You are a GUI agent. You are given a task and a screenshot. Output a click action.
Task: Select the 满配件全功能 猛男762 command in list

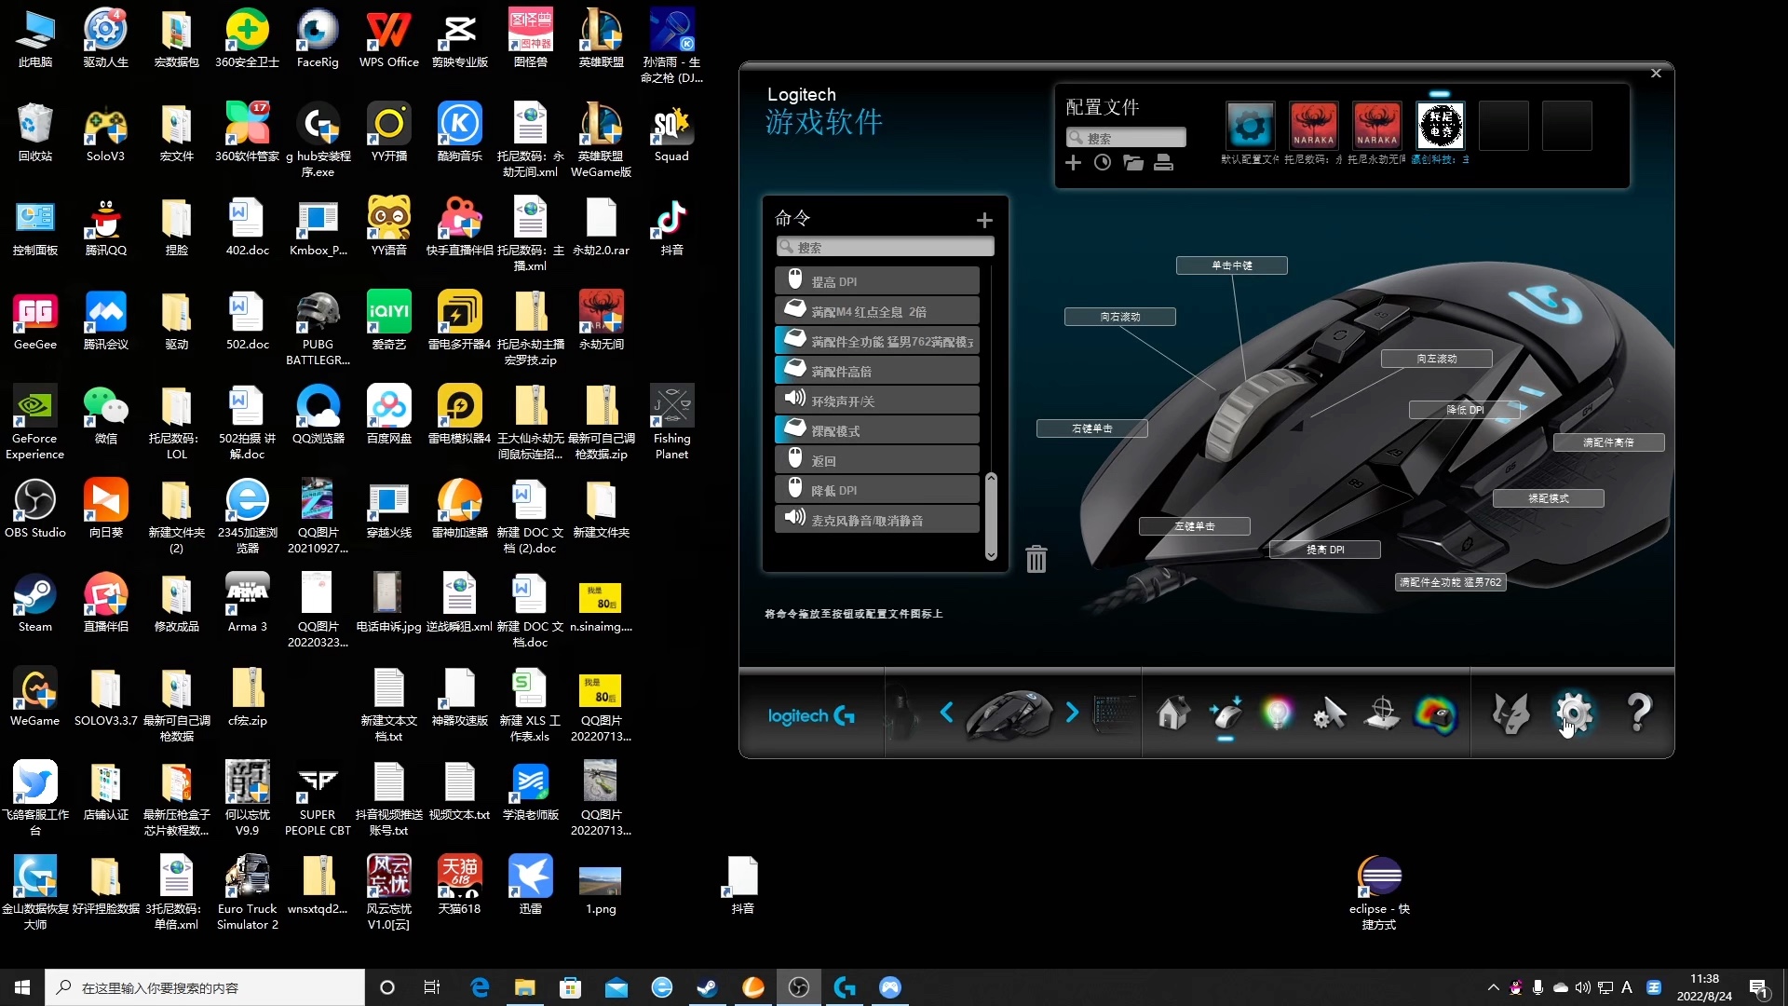coord(877,341)
